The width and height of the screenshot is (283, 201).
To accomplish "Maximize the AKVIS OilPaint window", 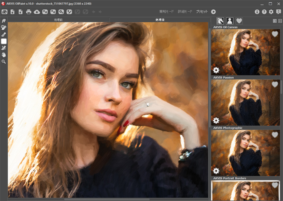I will click(270, 4).
